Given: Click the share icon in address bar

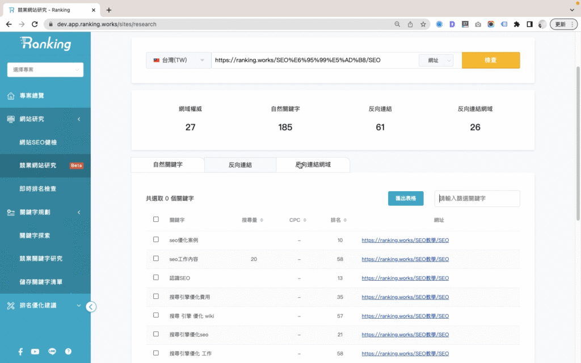Looking at the screenshot, I should coord(410,24).
